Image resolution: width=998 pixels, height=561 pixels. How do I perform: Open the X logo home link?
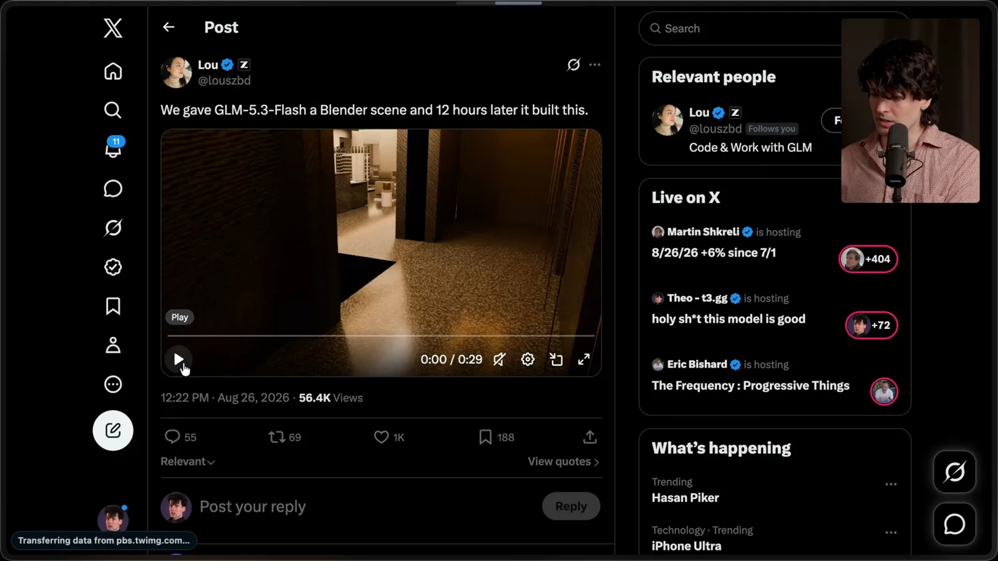(x=113, y=28)
